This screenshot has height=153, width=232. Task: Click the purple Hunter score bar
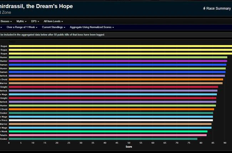tap(118, 61)
